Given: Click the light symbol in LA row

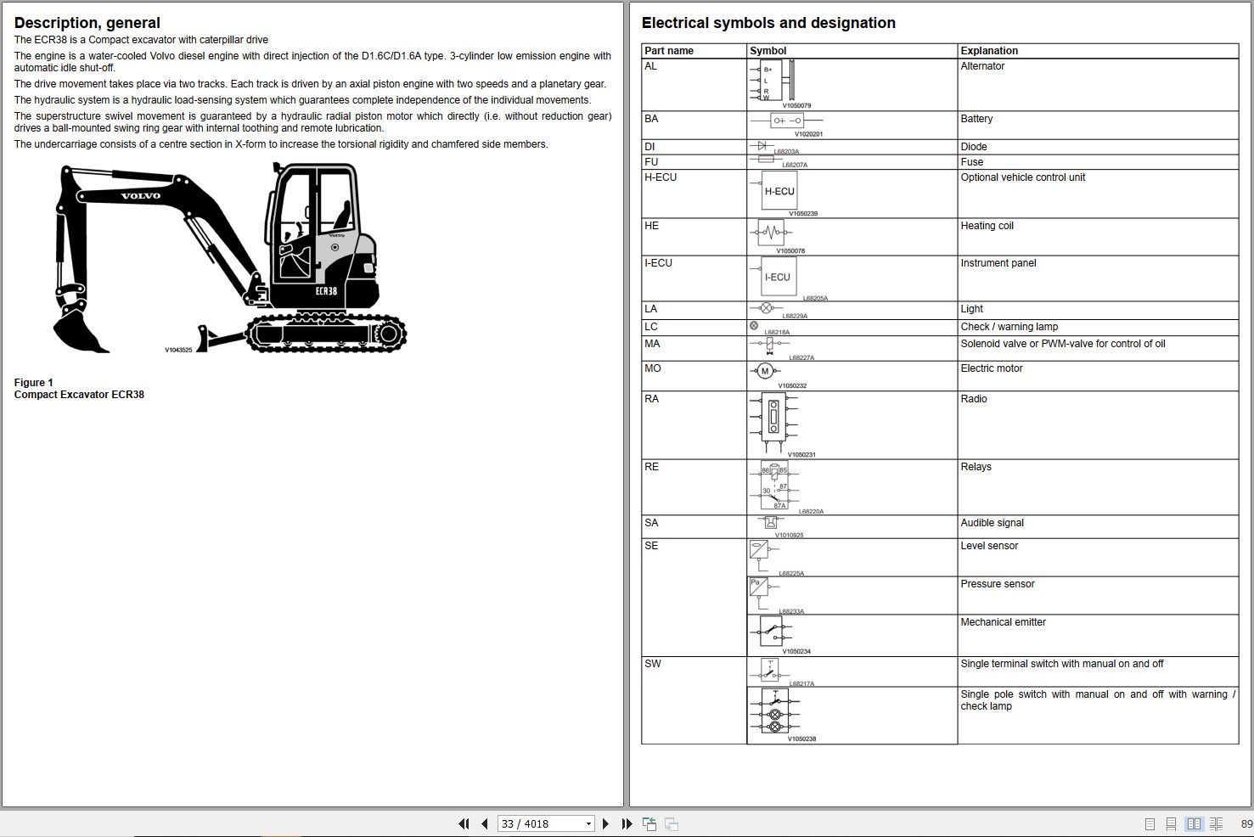Looking at the screenshot, I should click(766, 308).
